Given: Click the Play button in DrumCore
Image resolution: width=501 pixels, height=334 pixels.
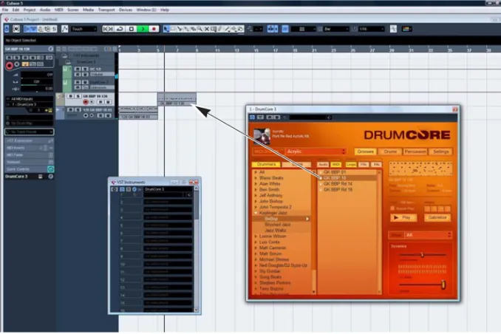Looking at the screenshot, I should pyautogui.click(x=403, y=218).
